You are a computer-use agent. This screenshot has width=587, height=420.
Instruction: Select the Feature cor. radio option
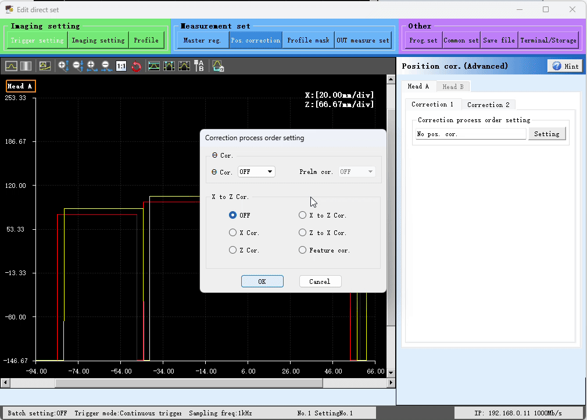coord(302,250)
